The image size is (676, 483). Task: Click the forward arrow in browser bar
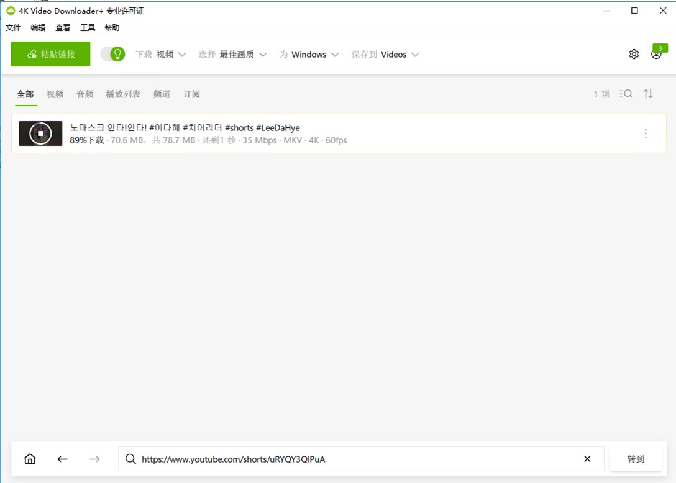[94, 459]
